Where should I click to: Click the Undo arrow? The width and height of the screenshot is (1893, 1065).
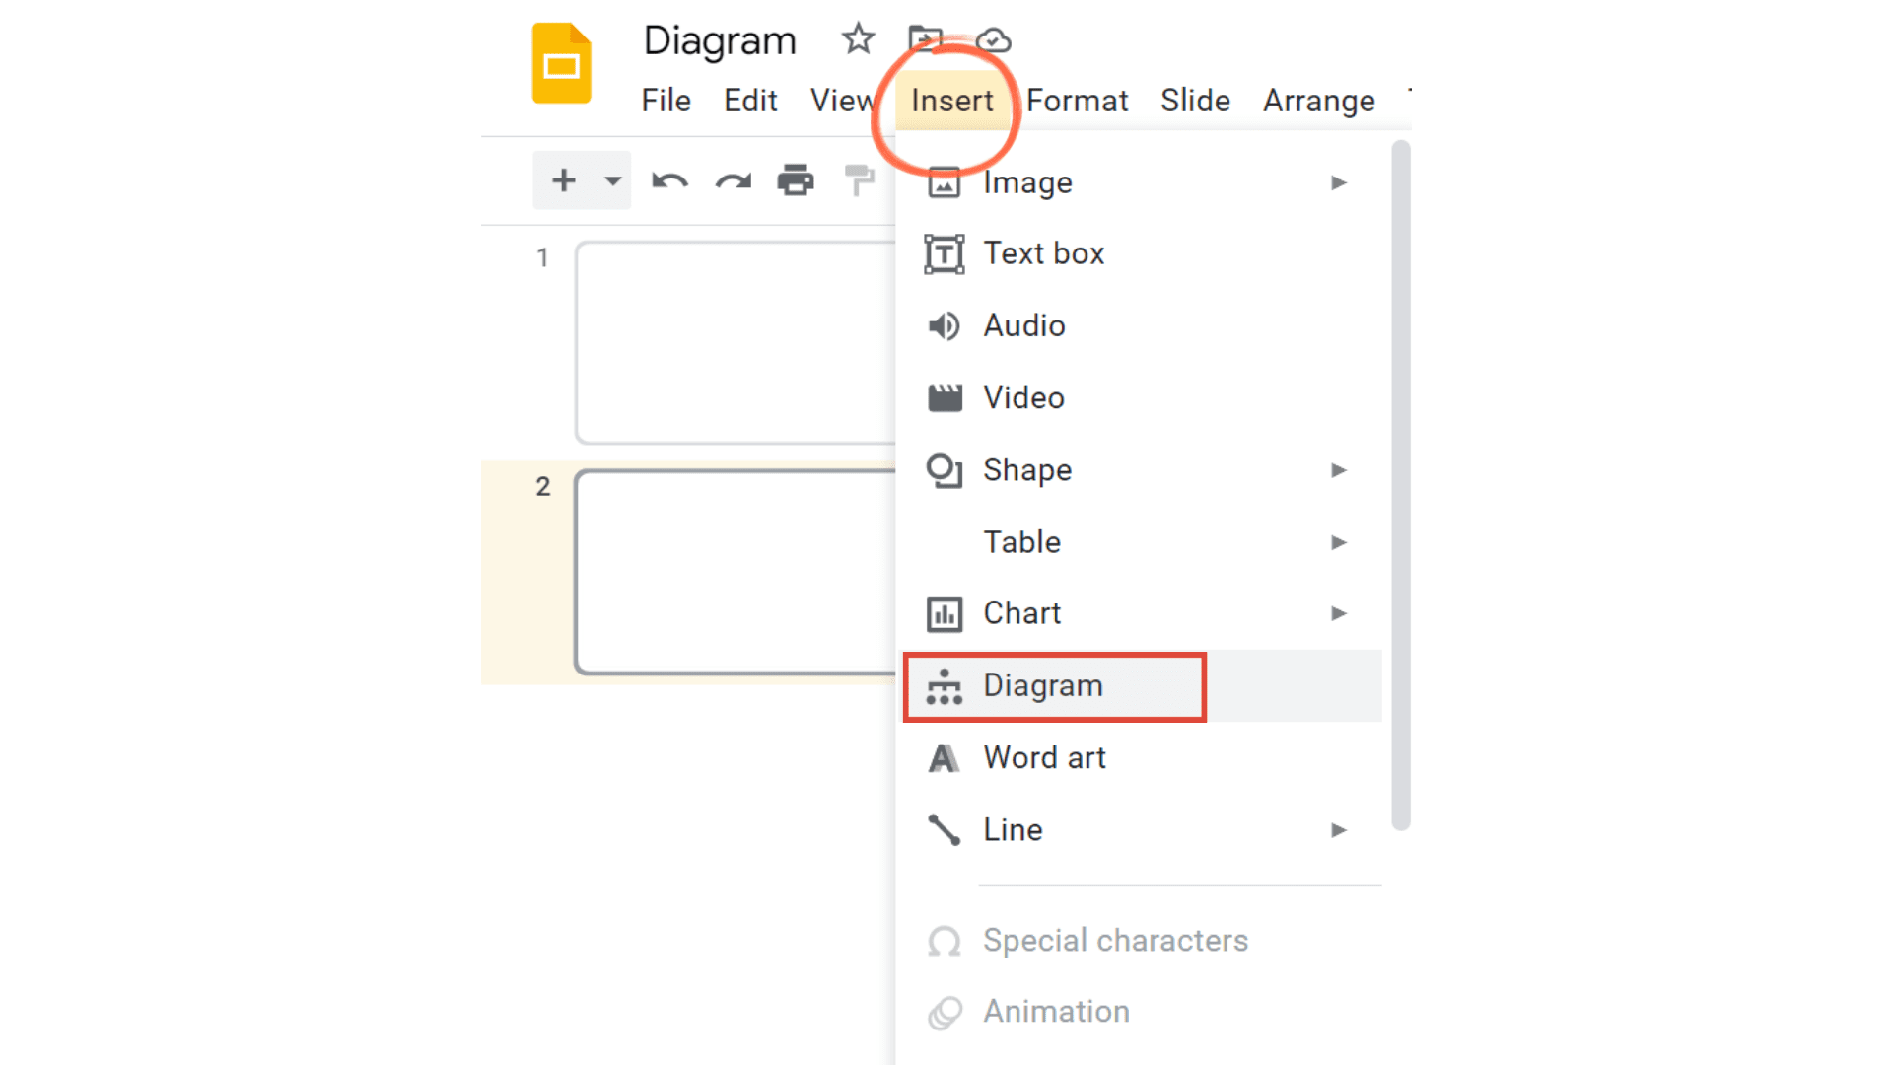[669, 180]
